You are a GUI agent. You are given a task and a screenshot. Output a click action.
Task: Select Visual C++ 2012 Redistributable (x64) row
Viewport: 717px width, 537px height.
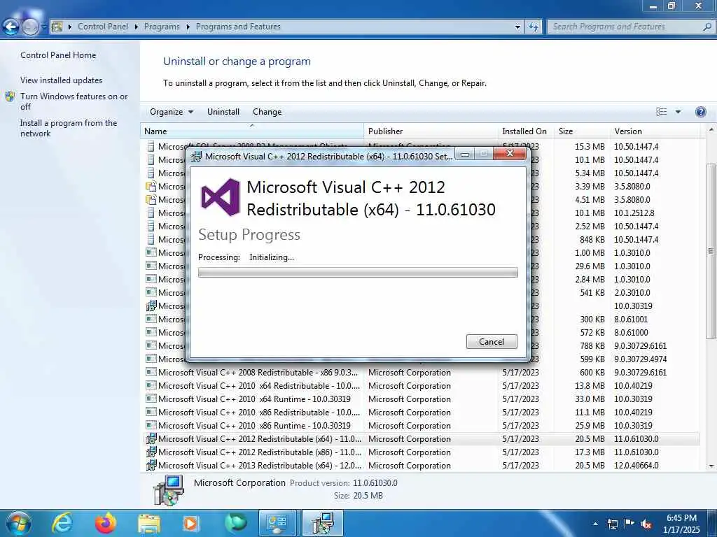coord(421,439)
